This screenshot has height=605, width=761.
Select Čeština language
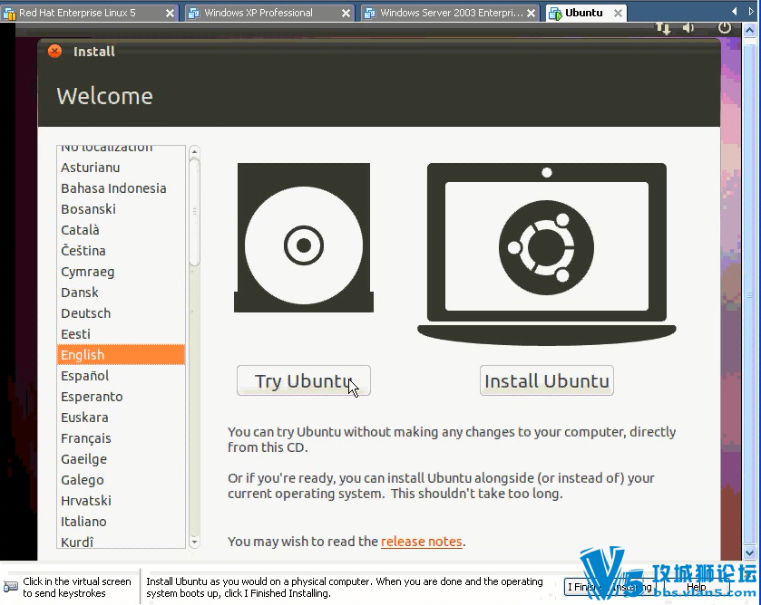pyautogui.click(x=121, y=251)
